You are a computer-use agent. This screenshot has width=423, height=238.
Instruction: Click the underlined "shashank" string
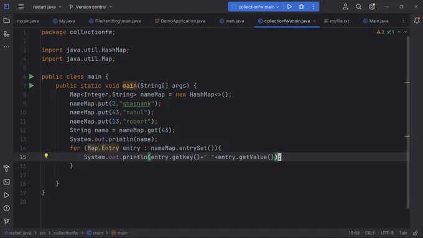(137, 104)
